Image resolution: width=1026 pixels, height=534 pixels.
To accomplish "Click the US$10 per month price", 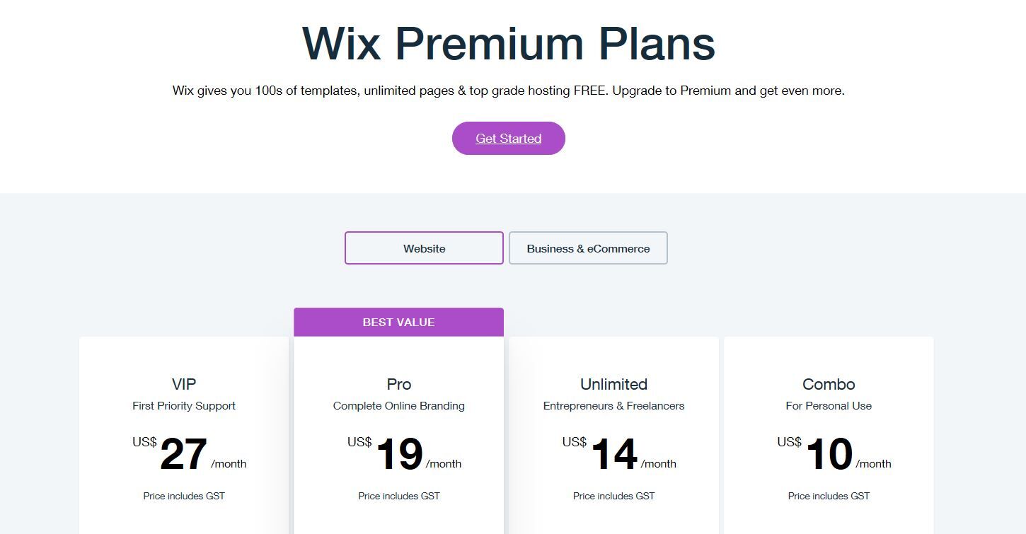I will click(834, 454).
